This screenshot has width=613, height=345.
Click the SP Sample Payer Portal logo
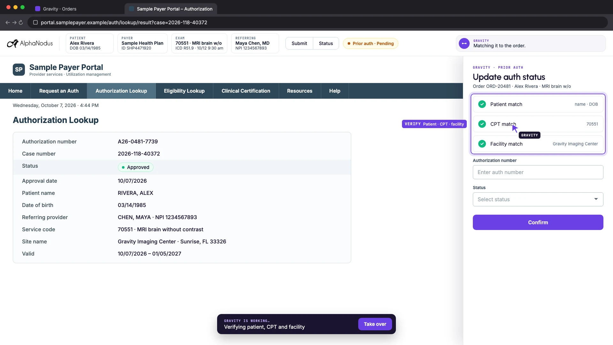tap(19, 70)
